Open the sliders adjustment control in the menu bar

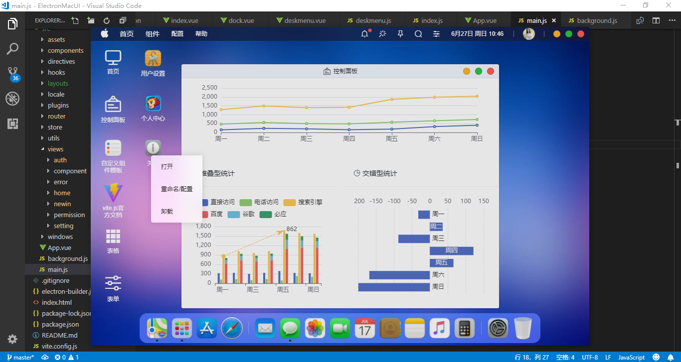click(x=436, y=33)
